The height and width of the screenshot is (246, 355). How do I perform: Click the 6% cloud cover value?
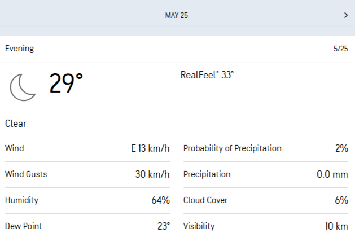coord(341,200)
